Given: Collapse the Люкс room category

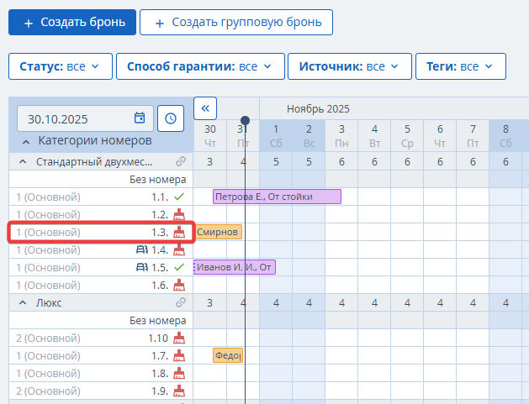Looking at the screenshot, I should (26, 302).
